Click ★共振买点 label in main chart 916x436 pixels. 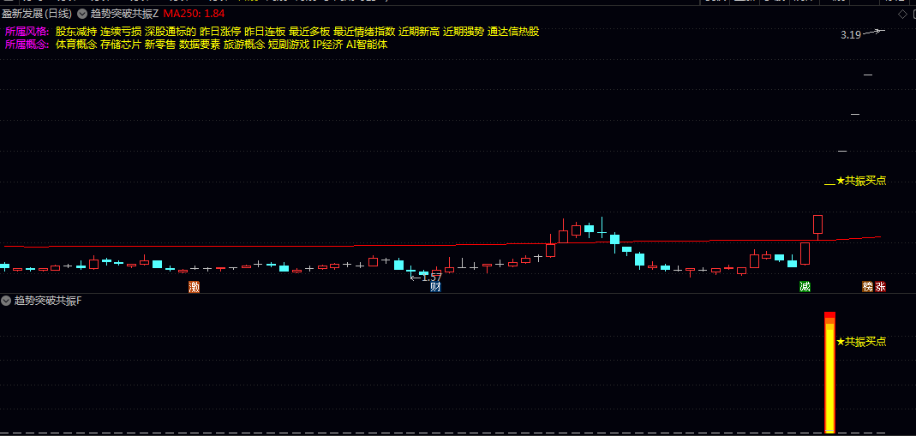click(861, 181)
